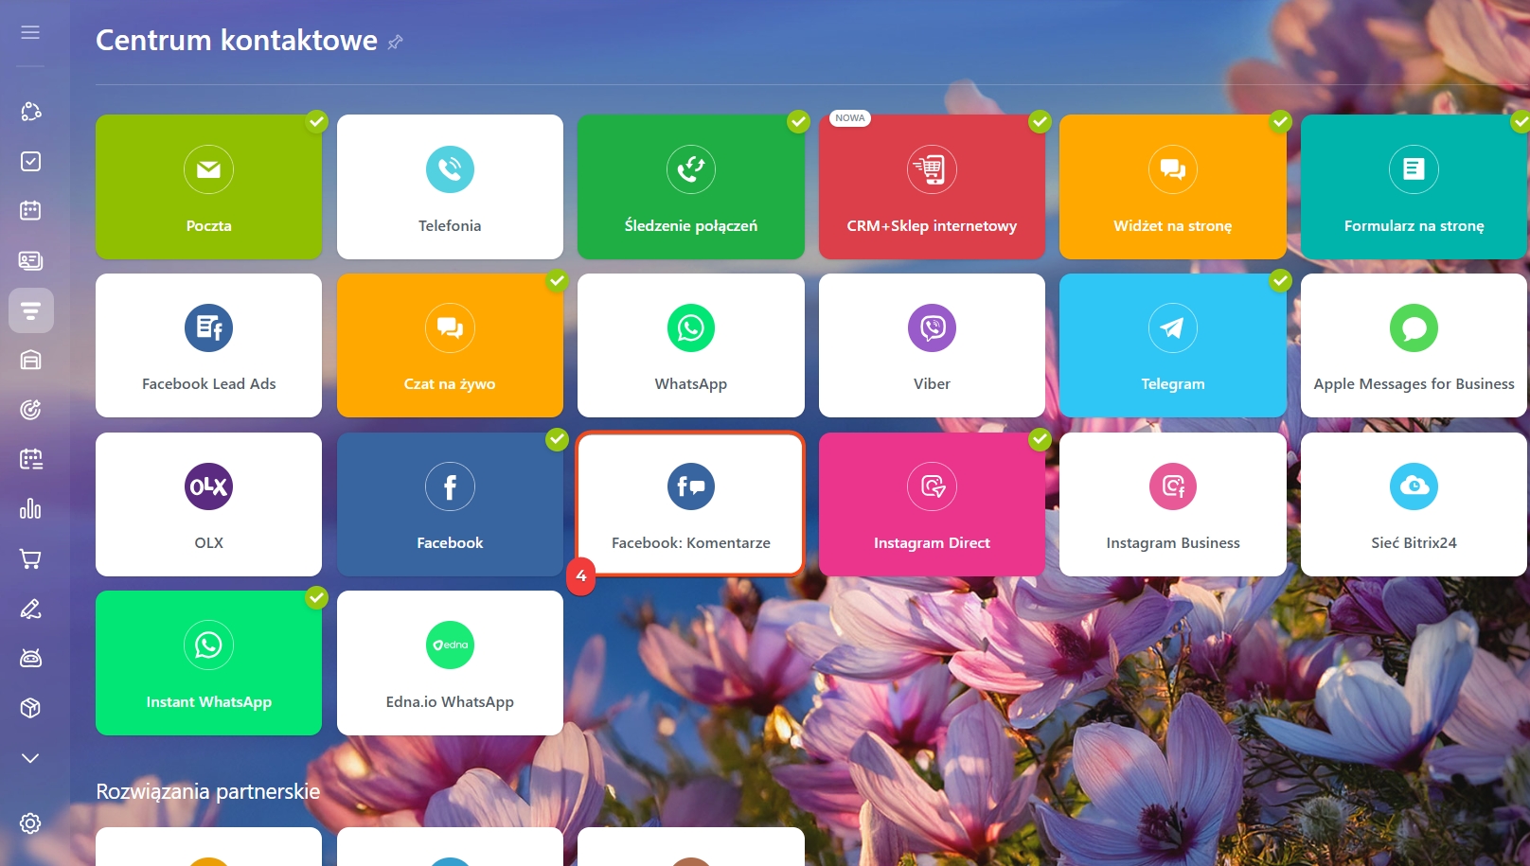Open the CRM funnel icon in the sidebar
This screenshot has width=1530, height=866.
(30, 310)
